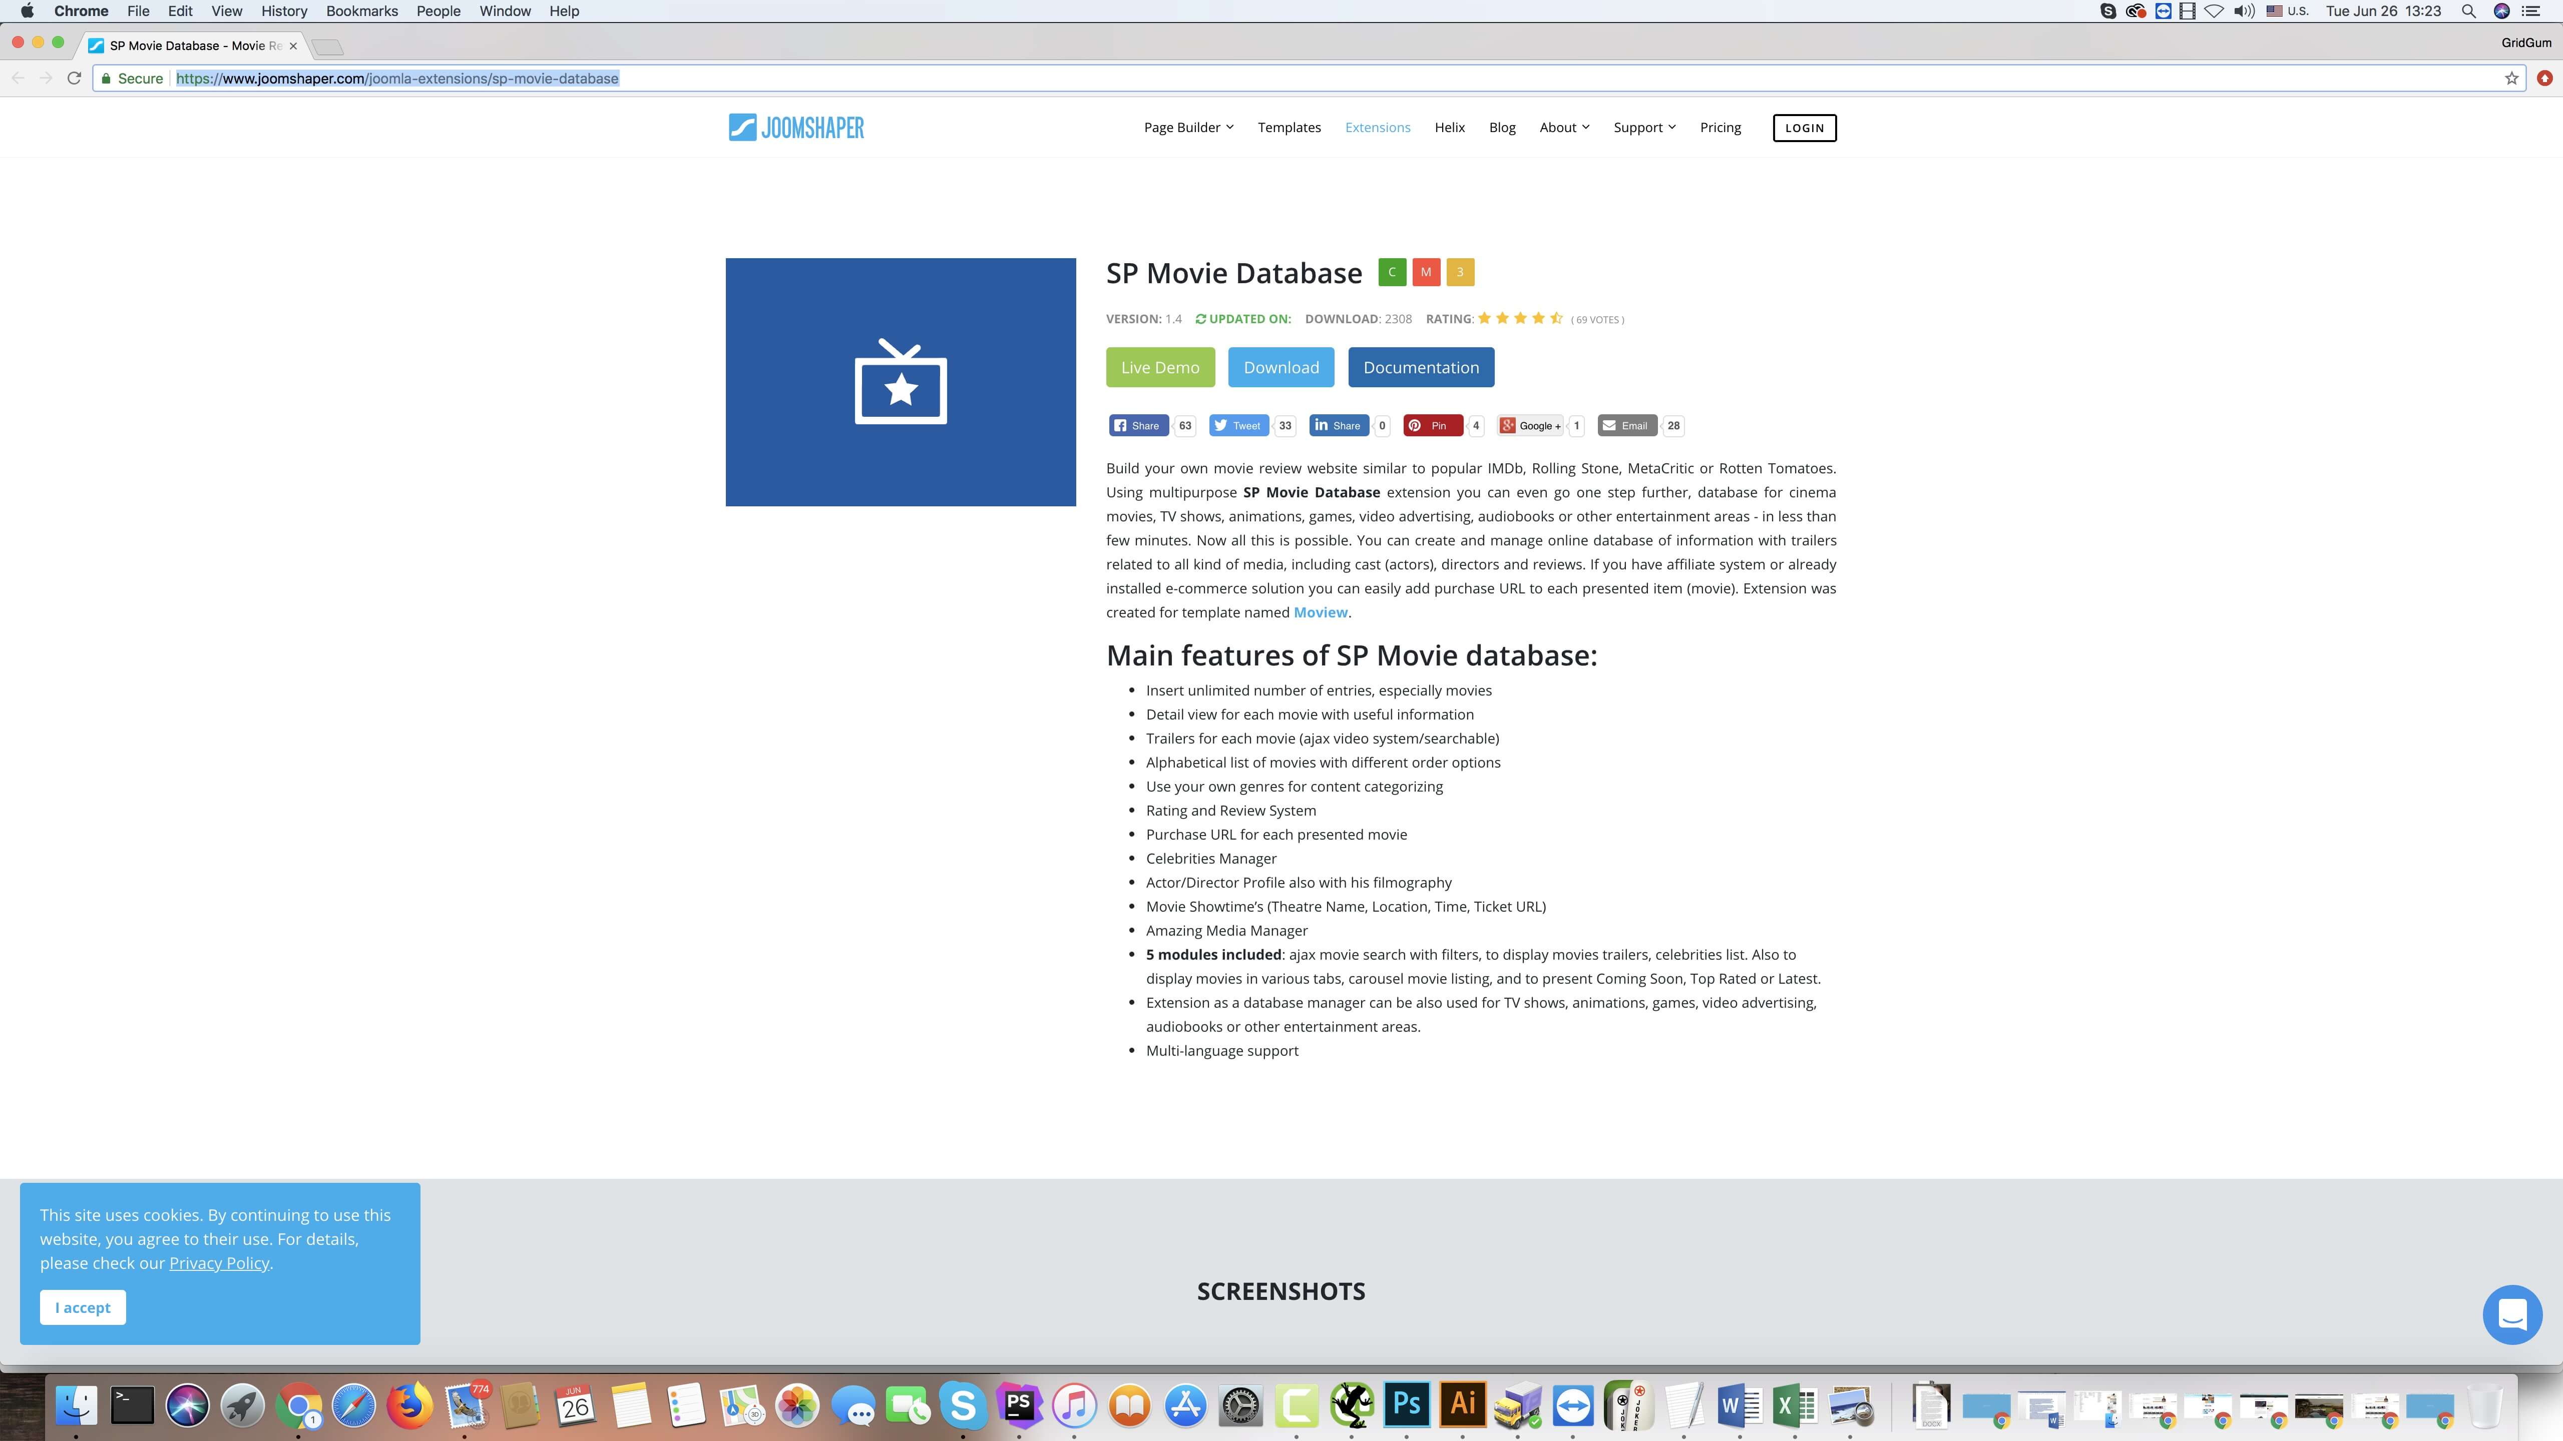Tweet this extension page
Screen dimensions: 2563x1441
1238,426
